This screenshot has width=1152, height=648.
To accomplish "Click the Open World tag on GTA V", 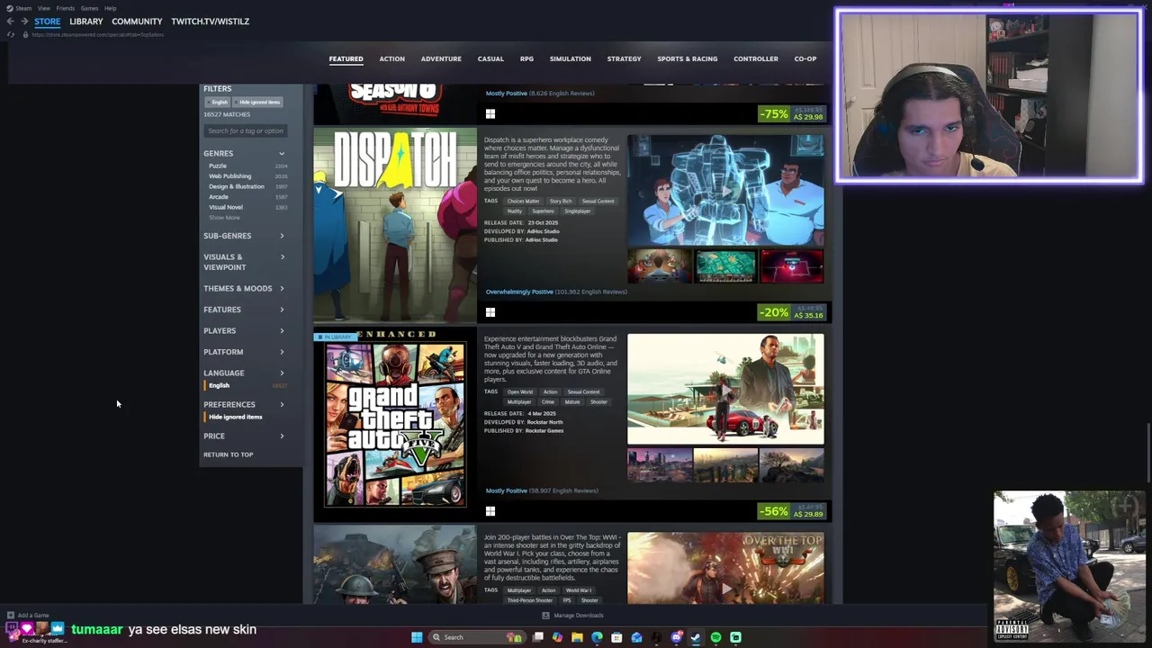I will 520,392.
